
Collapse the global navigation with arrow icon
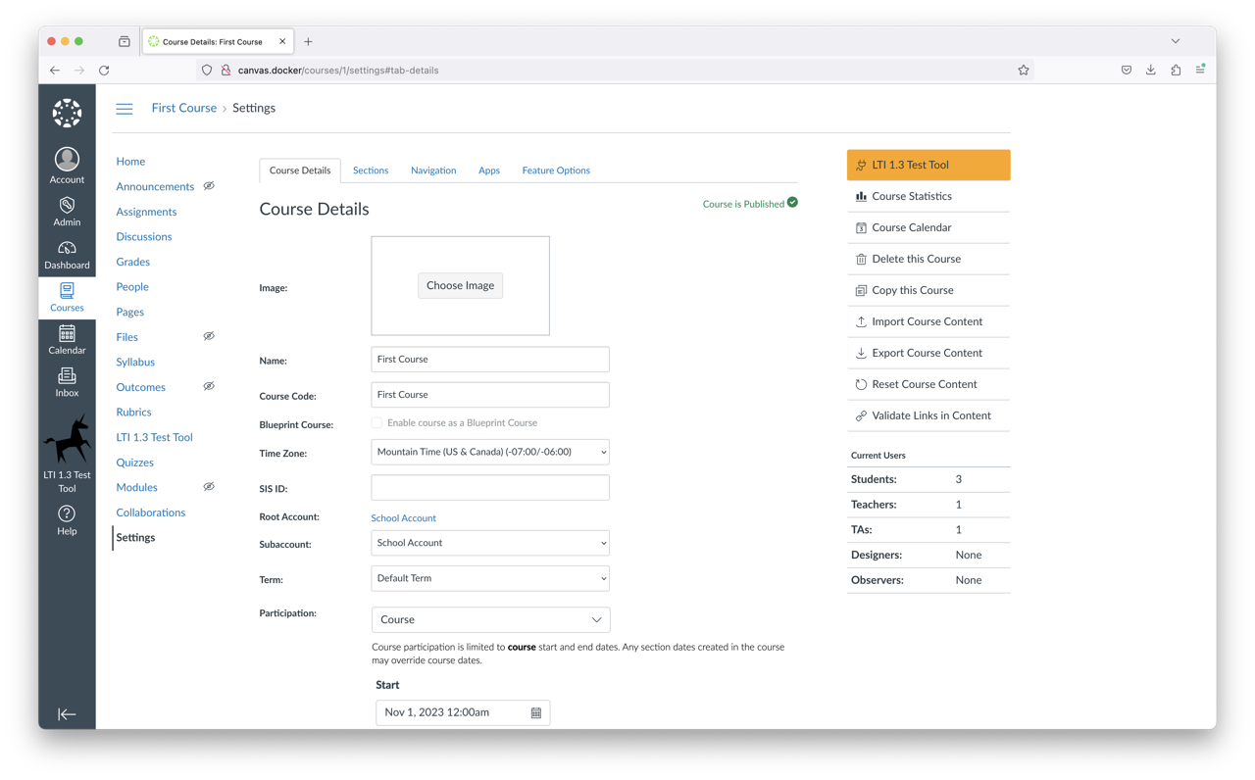67,714
